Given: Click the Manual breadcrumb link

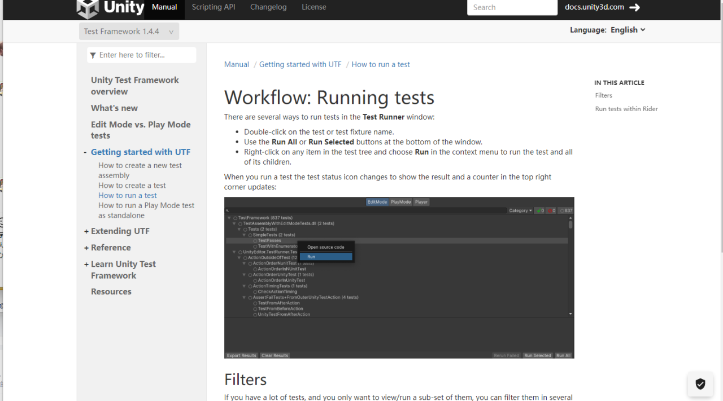Looking at the screenshot, I should click(x=236, y=64).
